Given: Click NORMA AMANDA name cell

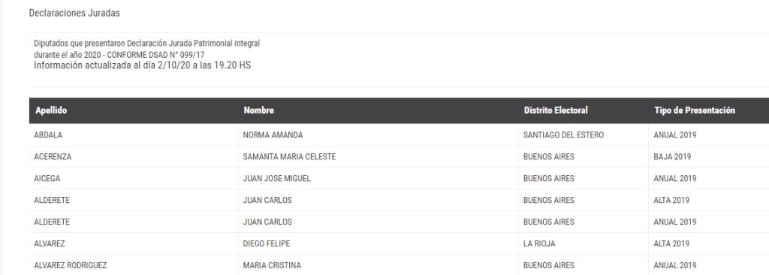Looking at the screenshot, I should (273, 135).
